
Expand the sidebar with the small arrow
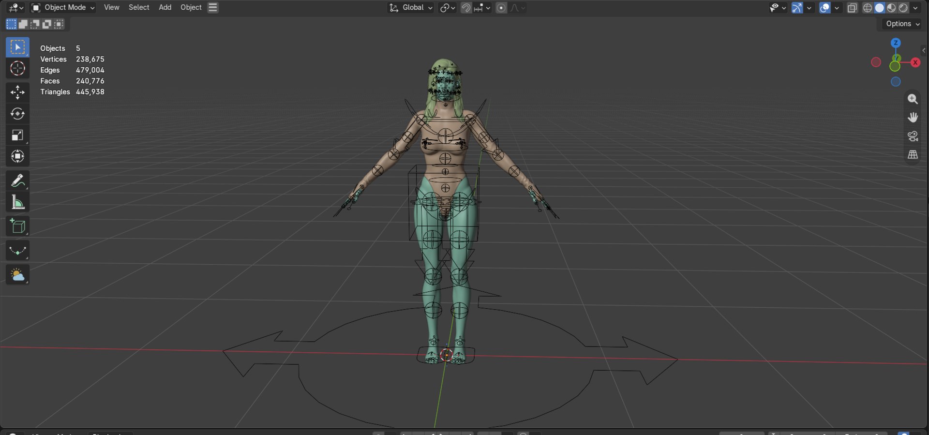[924, 50]
